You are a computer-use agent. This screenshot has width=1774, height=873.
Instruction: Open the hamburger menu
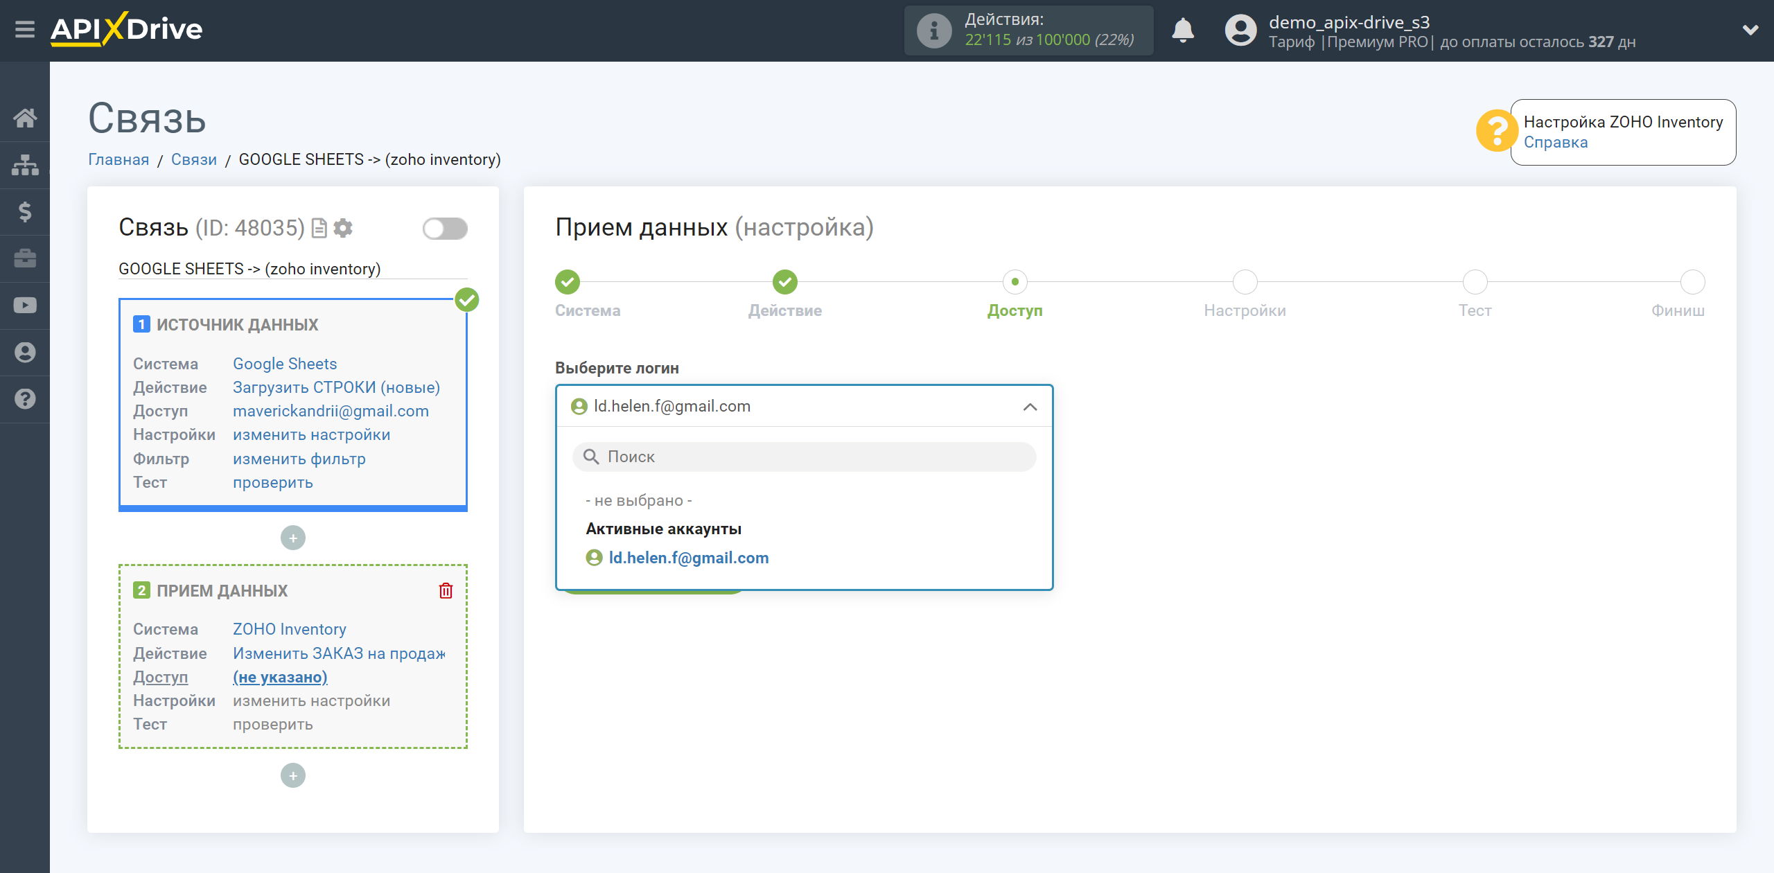point(25,30)
